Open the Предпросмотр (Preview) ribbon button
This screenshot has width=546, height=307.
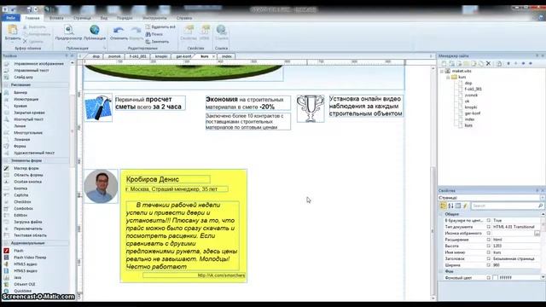click(68, 32)
